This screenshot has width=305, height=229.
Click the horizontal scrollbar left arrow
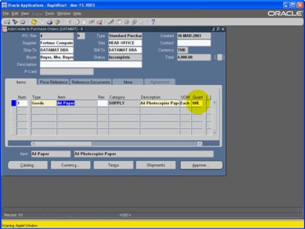pos(33,144)
